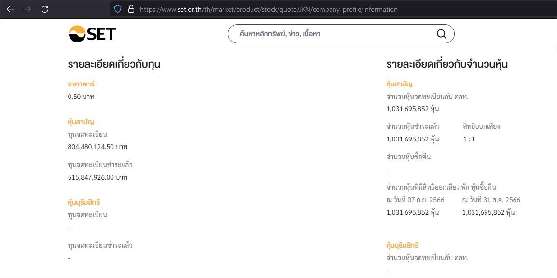Select the รายละเอียดเกี่ยวกับทุน heading

tap(114, 64)
